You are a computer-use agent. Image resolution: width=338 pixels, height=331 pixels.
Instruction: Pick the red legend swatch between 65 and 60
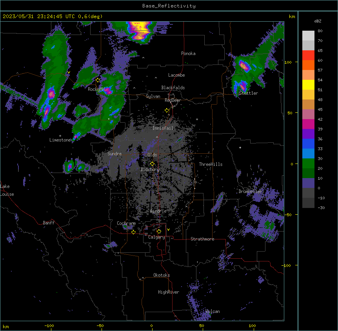pyautogui.click(x=308, y=55)
